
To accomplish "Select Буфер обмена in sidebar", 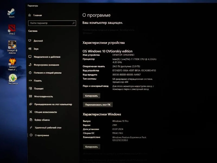I will coord(42,120).
